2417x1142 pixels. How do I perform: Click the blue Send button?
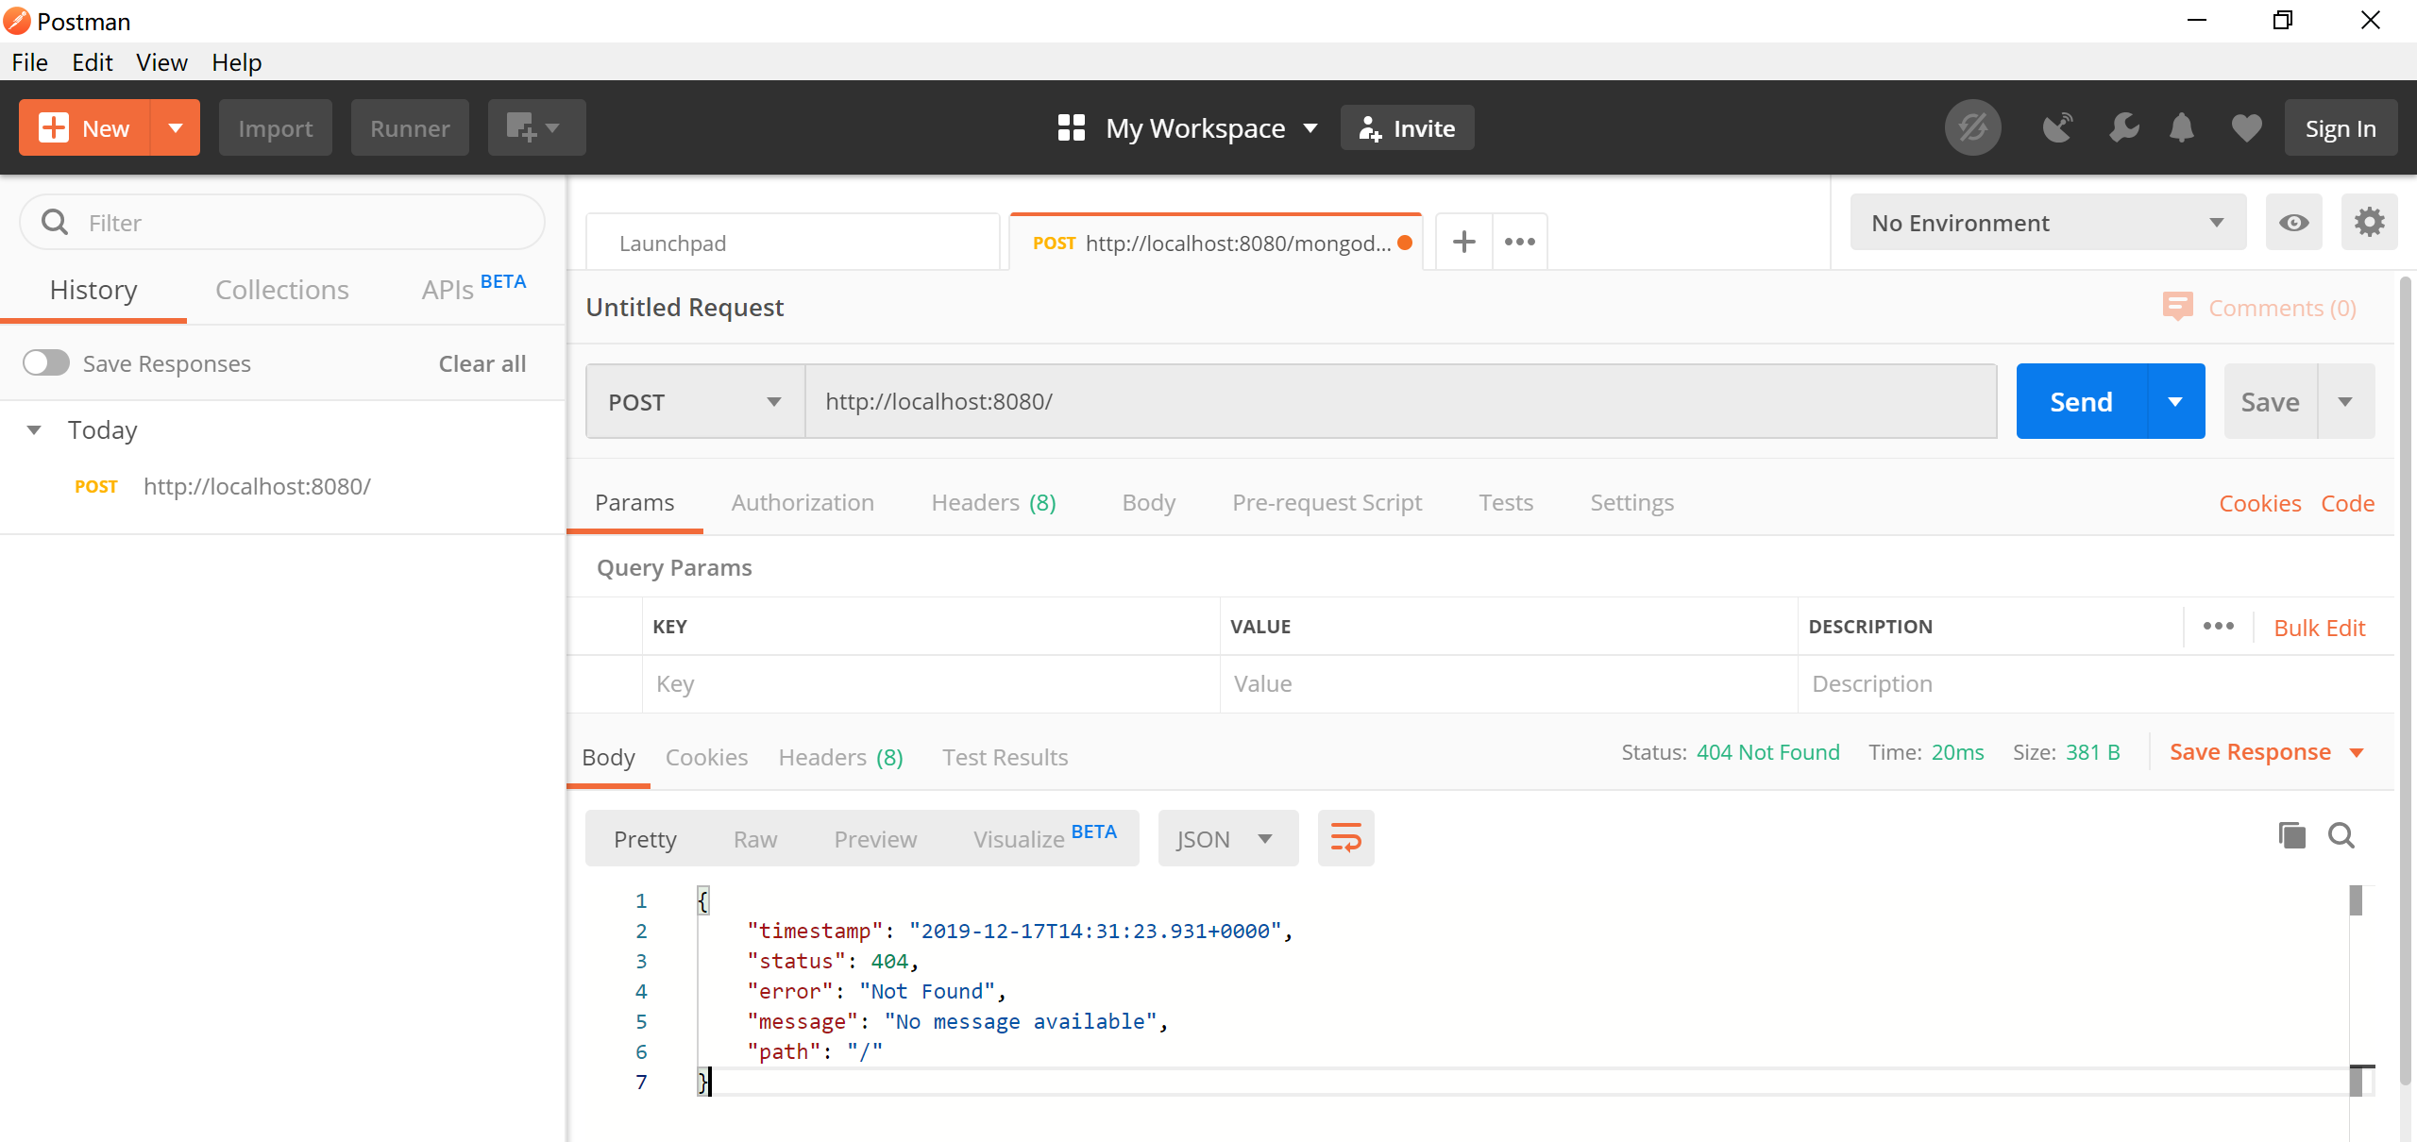click(2081, 402)
